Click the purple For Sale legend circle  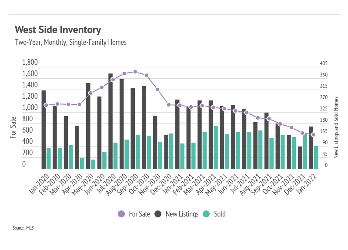click(x=121, y=214)
